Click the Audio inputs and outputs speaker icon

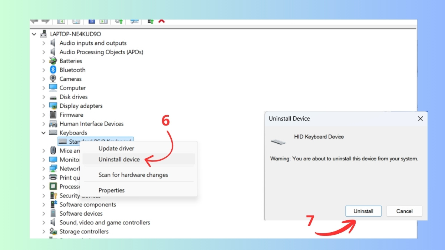(53, 43)
